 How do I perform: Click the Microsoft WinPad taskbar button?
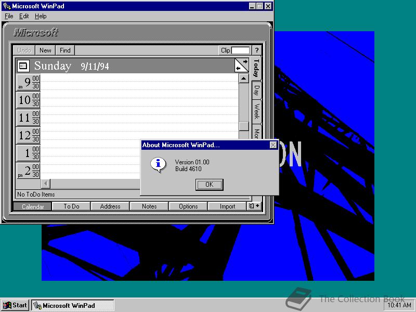coord(73,305)
